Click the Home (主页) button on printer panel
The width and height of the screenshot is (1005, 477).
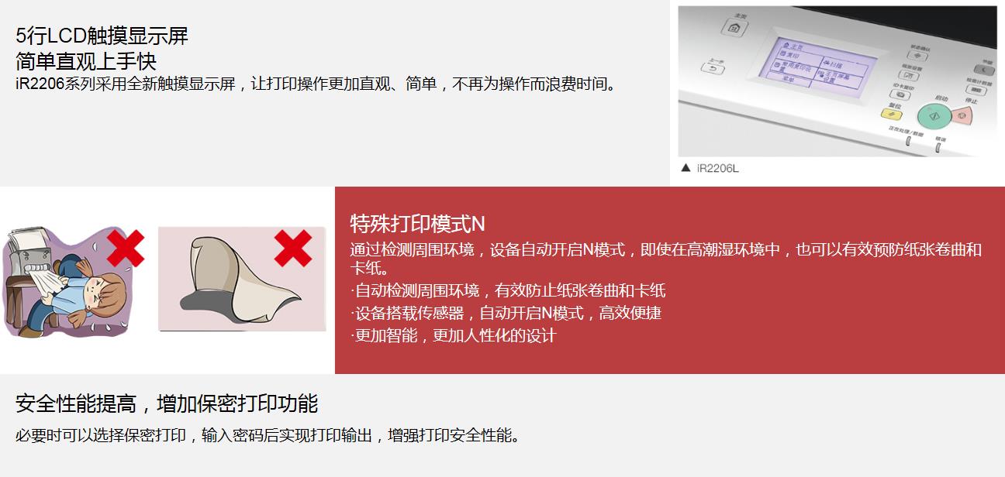click(x=734, y=28)
